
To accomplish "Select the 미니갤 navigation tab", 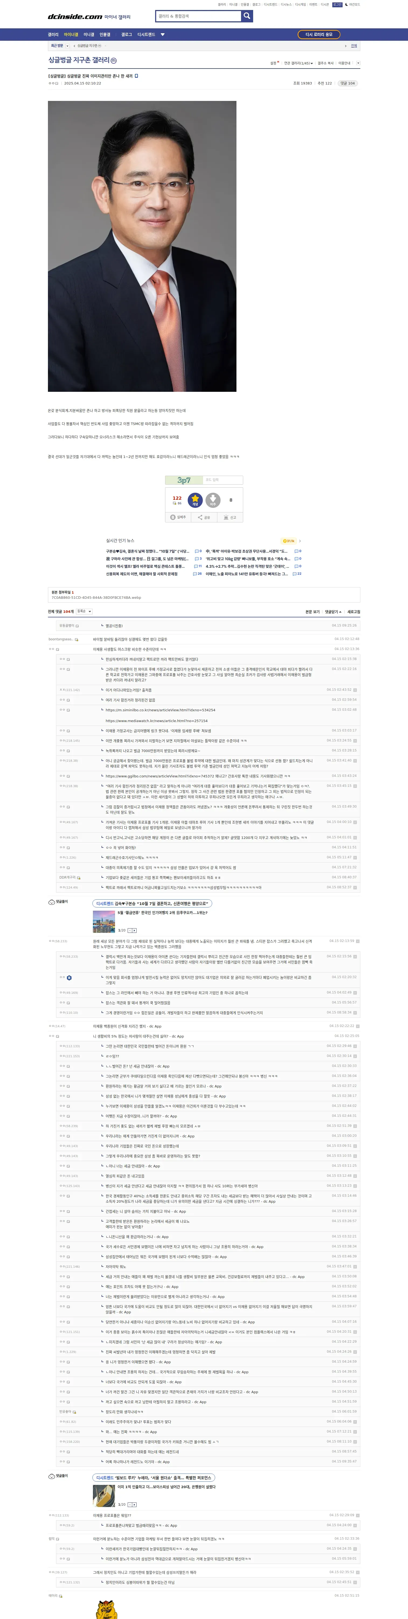I will (x=89, y=35).
